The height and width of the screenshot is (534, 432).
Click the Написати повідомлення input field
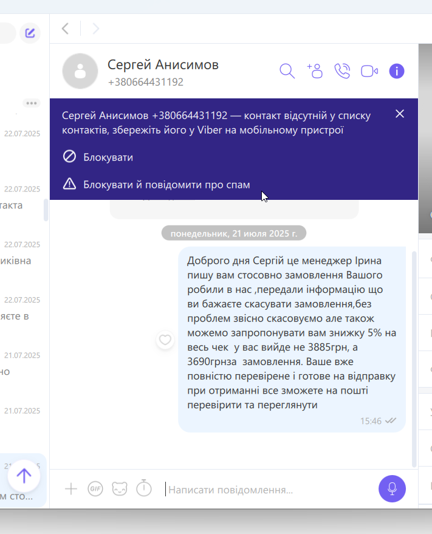pyautogui.click(x=269, y=490)
